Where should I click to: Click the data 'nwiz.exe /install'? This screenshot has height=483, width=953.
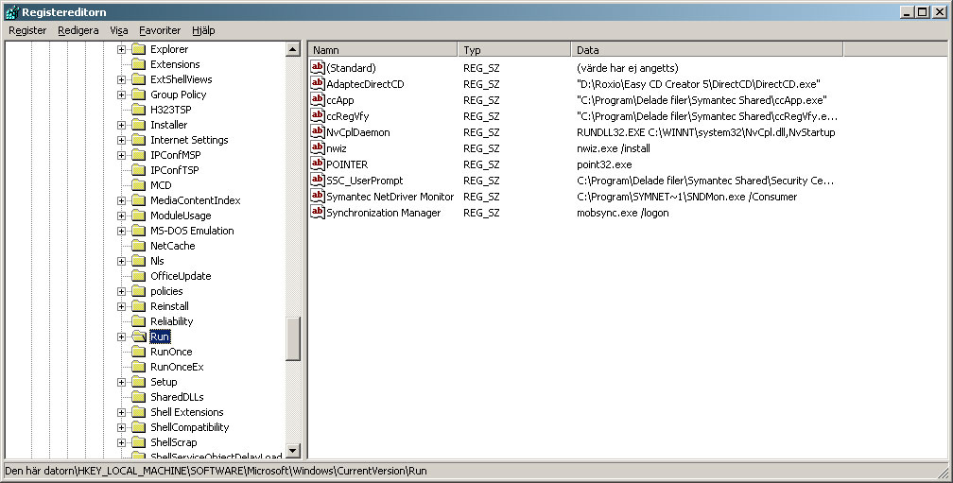614,148
